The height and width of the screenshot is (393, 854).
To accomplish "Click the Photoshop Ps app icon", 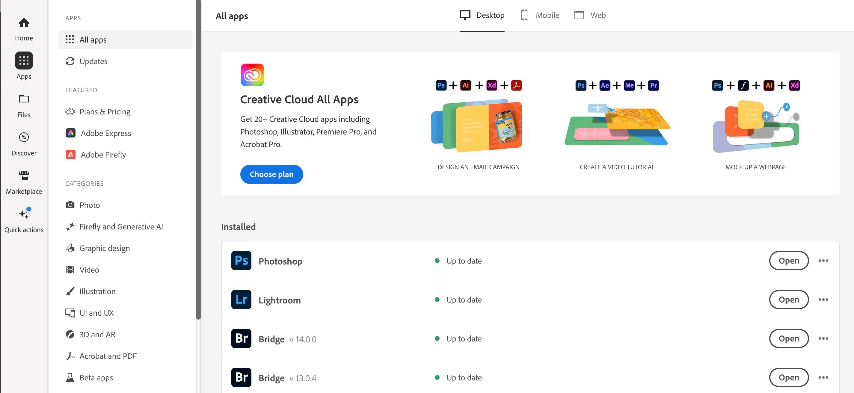I will tap(241, 261).
